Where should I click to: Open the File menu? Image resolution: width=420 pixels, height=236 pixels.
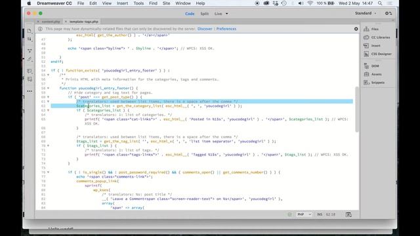click(80, 3)
